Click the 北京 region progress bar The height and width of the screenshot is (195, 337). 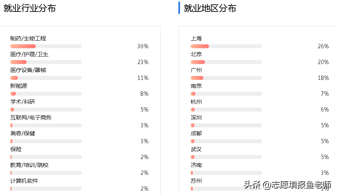click(226, 62)
